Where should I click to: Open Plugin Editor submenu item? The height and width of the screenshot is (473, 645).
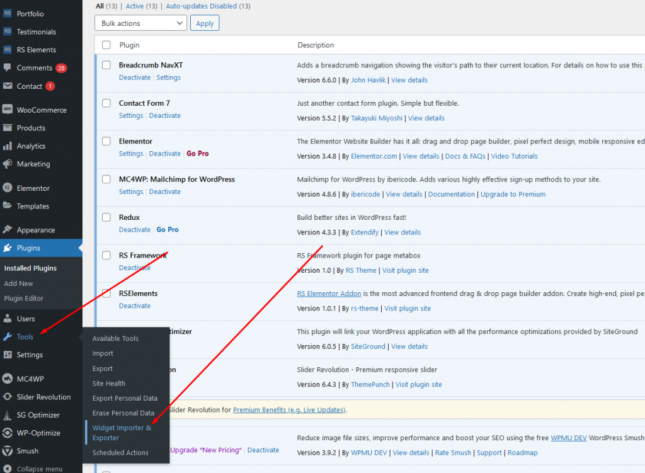[23, 298]
